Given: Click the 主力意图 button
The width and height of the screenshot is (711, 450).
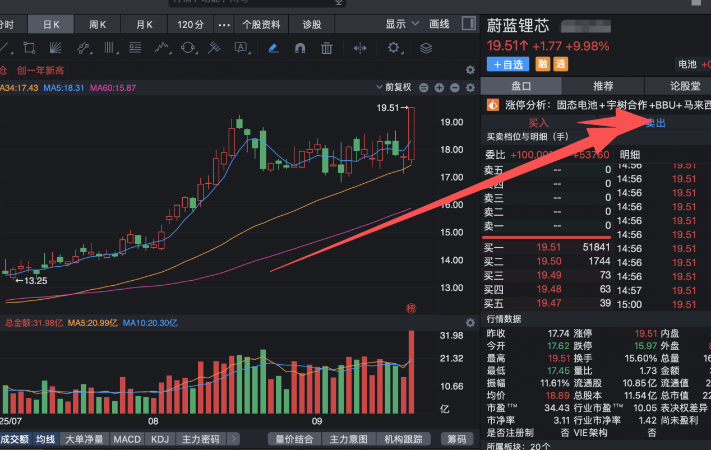Looking at the screenshot, I should [x=349, y=439].
